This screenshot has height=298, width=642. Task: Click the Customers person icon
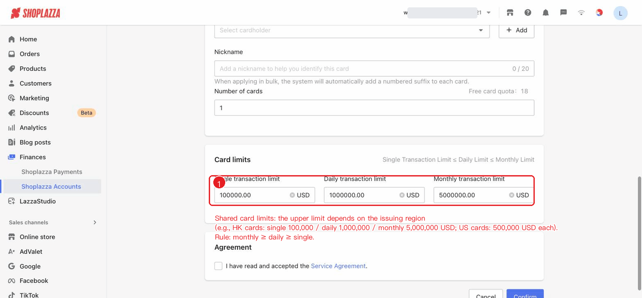(12, 83)
